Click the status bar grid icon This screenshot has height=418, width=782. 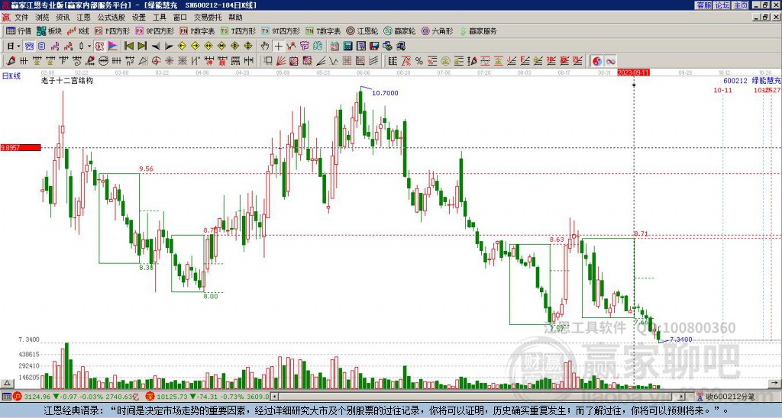coord(6,397)
